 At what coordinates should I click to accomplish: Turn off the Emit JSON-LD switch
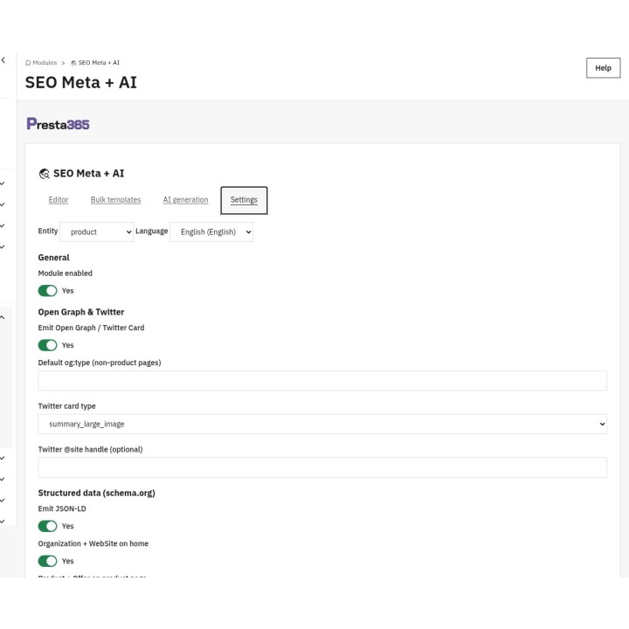pos(48,526)
